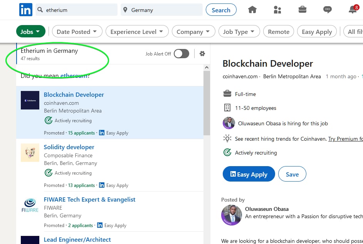The height and width of the screenshot is (244, 363).
Task: Open Blockchain Developer job listing
Action: coord(74,94)
